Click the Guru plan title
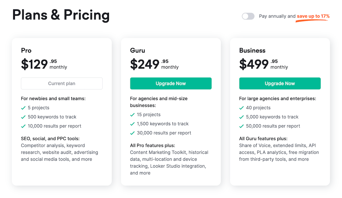This screenshot has width=342, height=198. coord(137,51)
